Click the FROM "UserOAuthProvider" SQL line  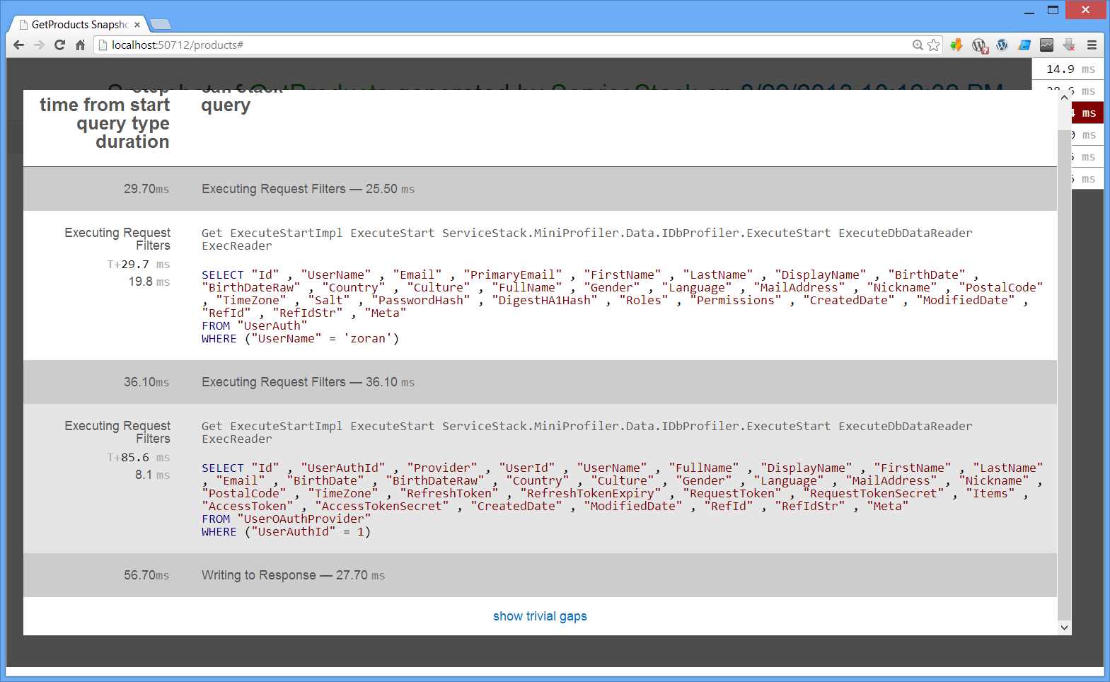click(x=287, y=519)
